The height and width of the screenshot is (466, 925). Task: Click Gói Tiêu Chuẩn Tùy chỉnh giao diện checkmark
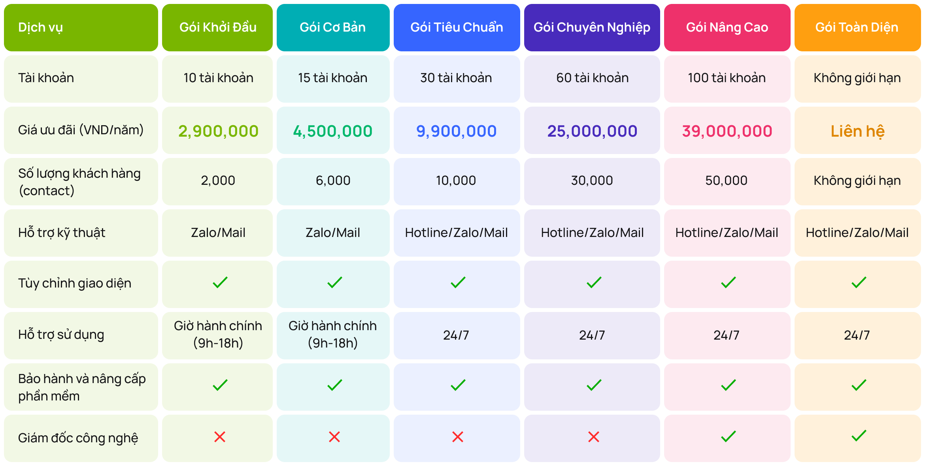tap(458, 283)
